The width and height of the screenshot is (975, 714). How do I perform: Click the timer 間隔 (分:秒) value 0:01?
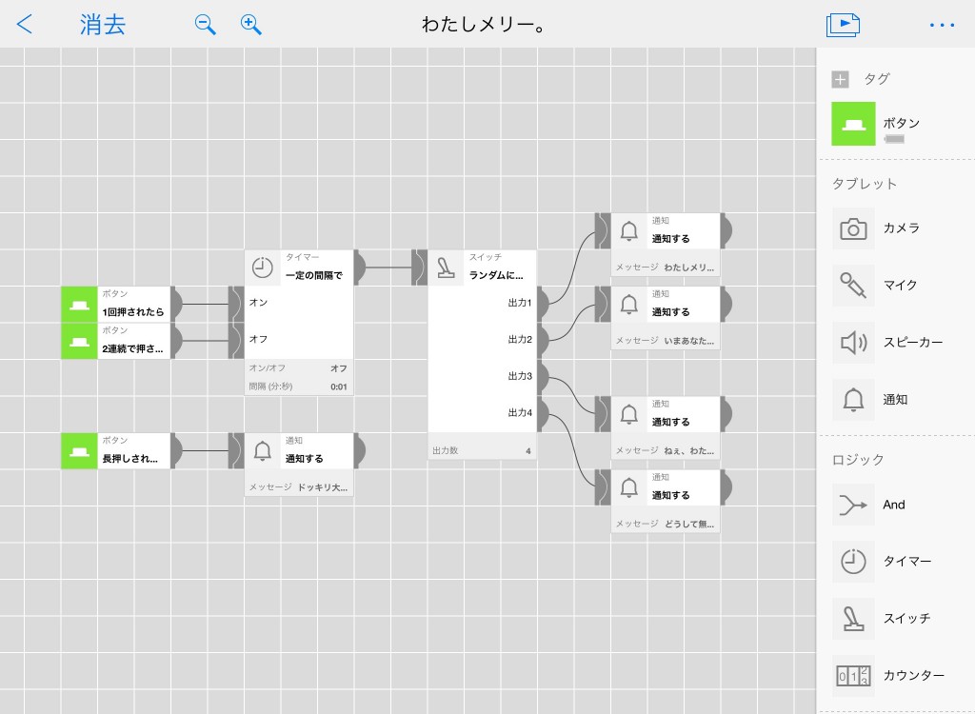point(339,387)
